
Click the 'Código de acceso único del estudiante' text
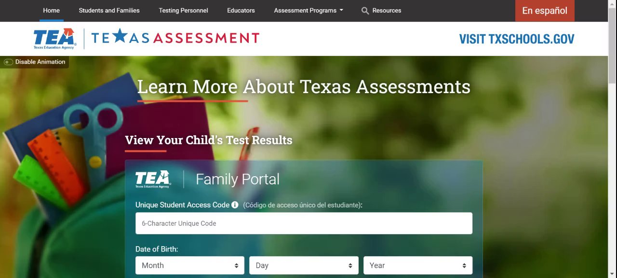tap(302, 205)
